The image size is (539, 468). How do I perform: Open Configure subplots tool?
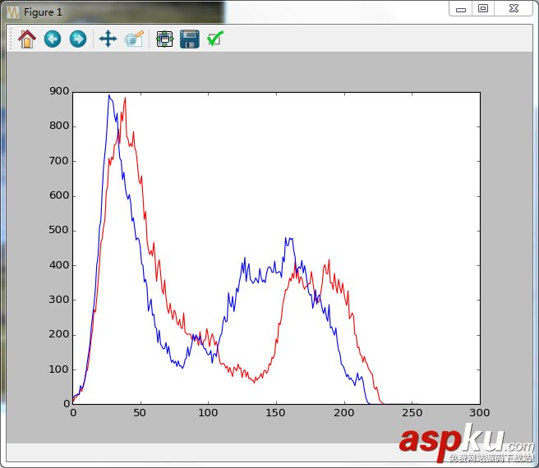(164, 39)
